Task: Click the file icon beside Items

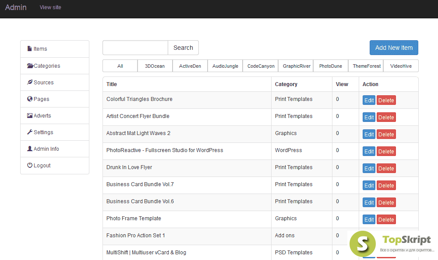Action: 30,49
